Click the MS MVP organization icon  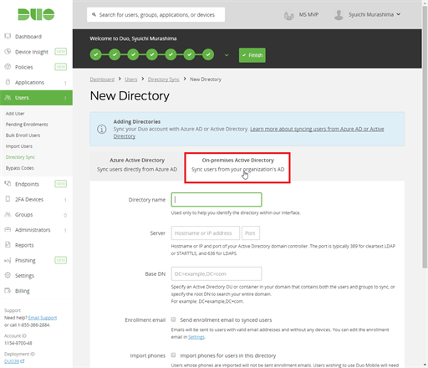(x=289, y=15)
